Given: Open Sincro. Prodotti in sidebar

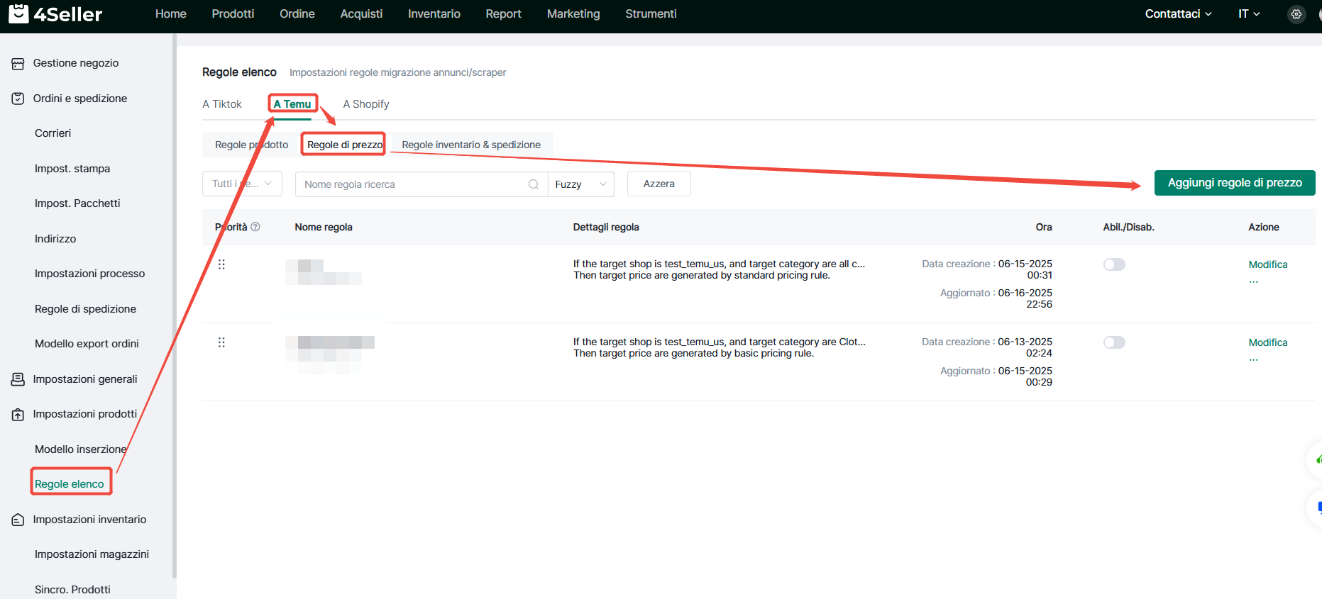Looking at the screenshot, I should tap(72, 590).
